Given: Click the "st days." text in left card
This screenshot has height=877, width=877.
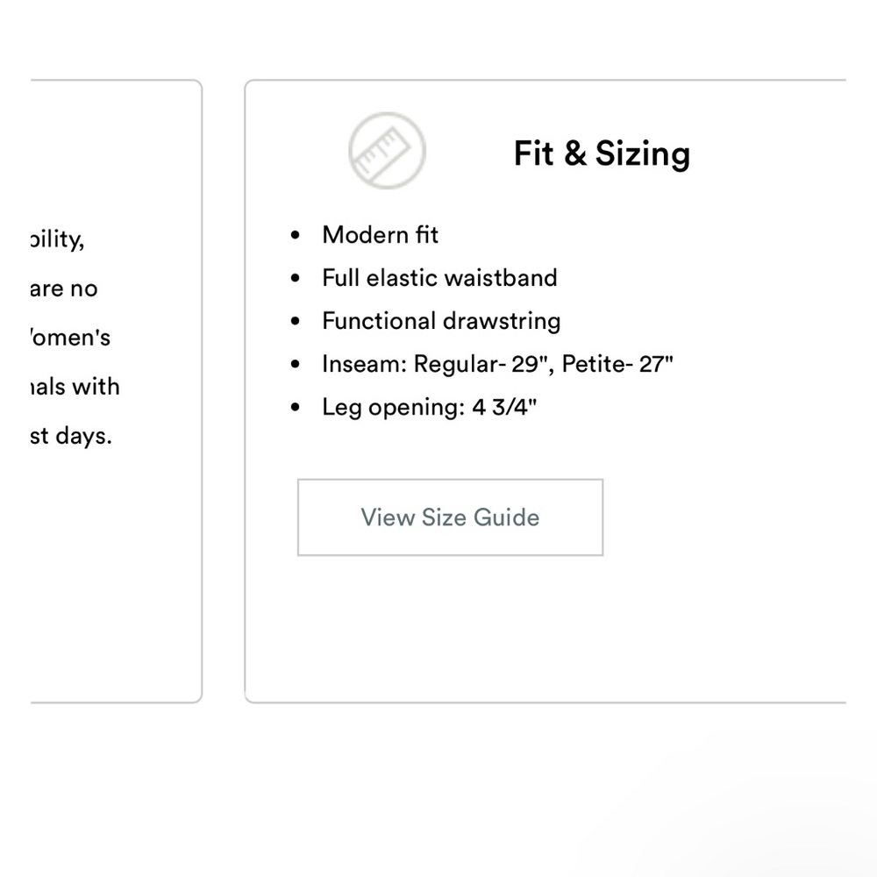Looking at the screenshot, I should point(71,436).
